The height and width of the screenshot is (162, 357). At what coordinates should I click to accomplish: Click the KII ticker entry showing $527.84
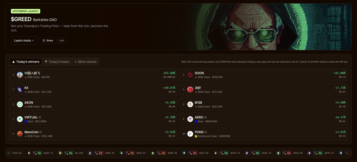pos(195,153)
